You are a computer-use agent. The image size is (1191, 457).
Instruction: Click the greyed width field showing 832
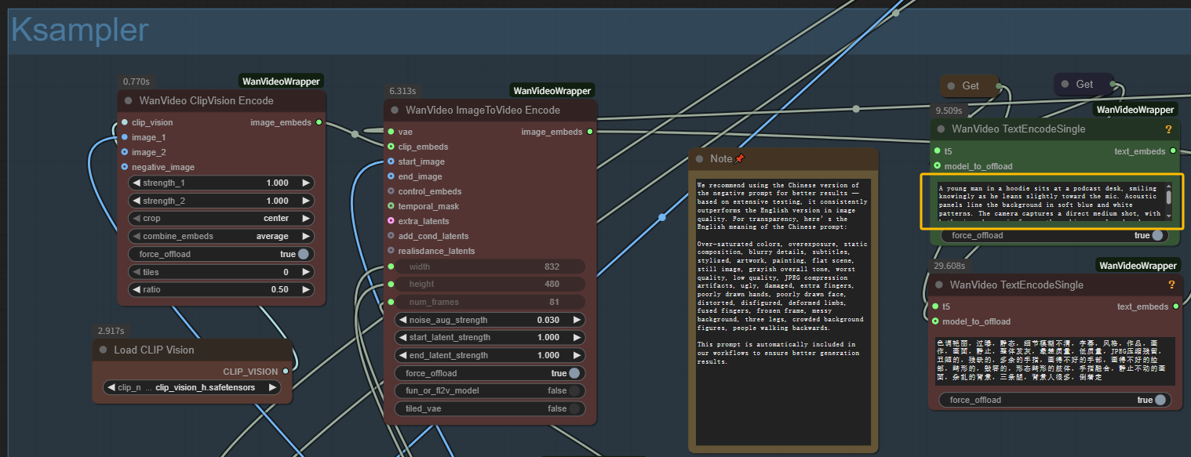click(491, 267)
